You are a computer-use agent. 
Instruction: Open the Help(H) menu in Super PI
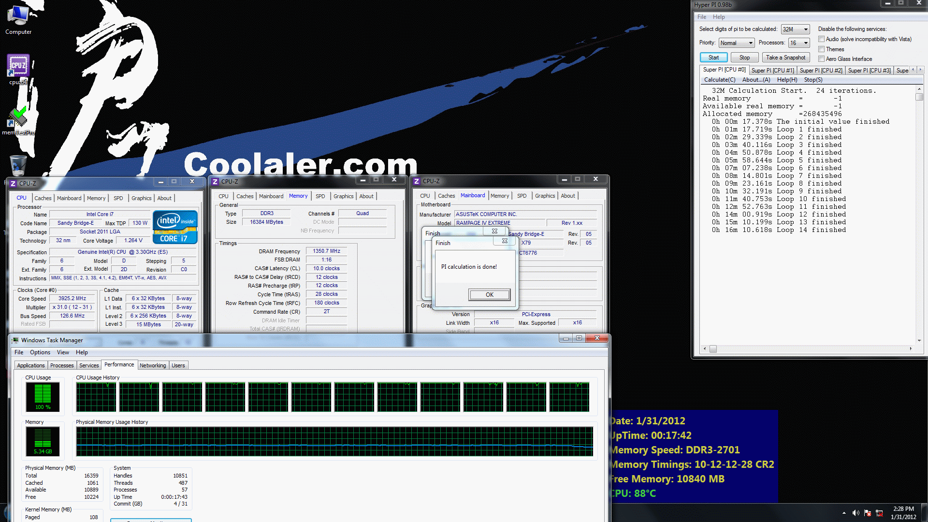click(x=787, y=80)
